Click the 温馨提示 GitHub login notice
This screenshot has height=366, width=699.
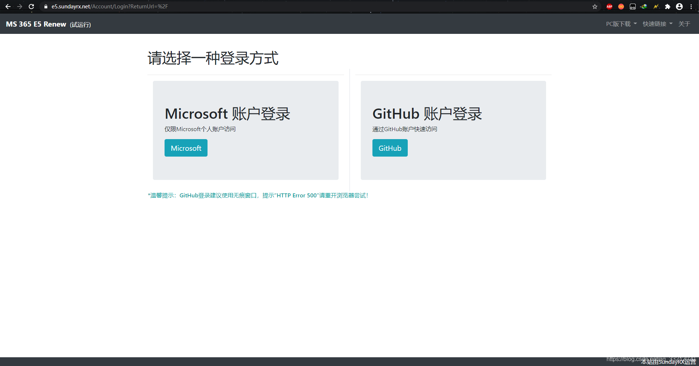pos(258,196)
